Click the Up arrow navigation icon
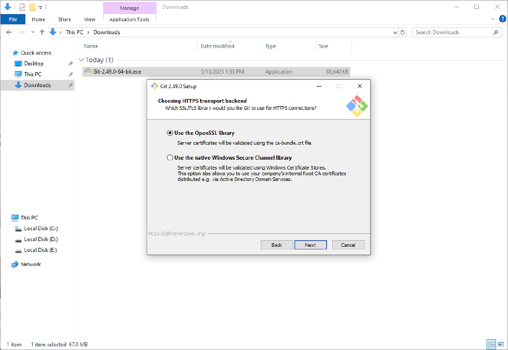Image resolution: width=508 pixels, height=350 pixels. tap(42, 32)
